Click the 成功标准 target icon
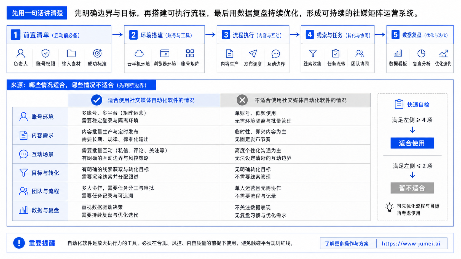This screenshot has height=259, width=461. coord(97,53)
